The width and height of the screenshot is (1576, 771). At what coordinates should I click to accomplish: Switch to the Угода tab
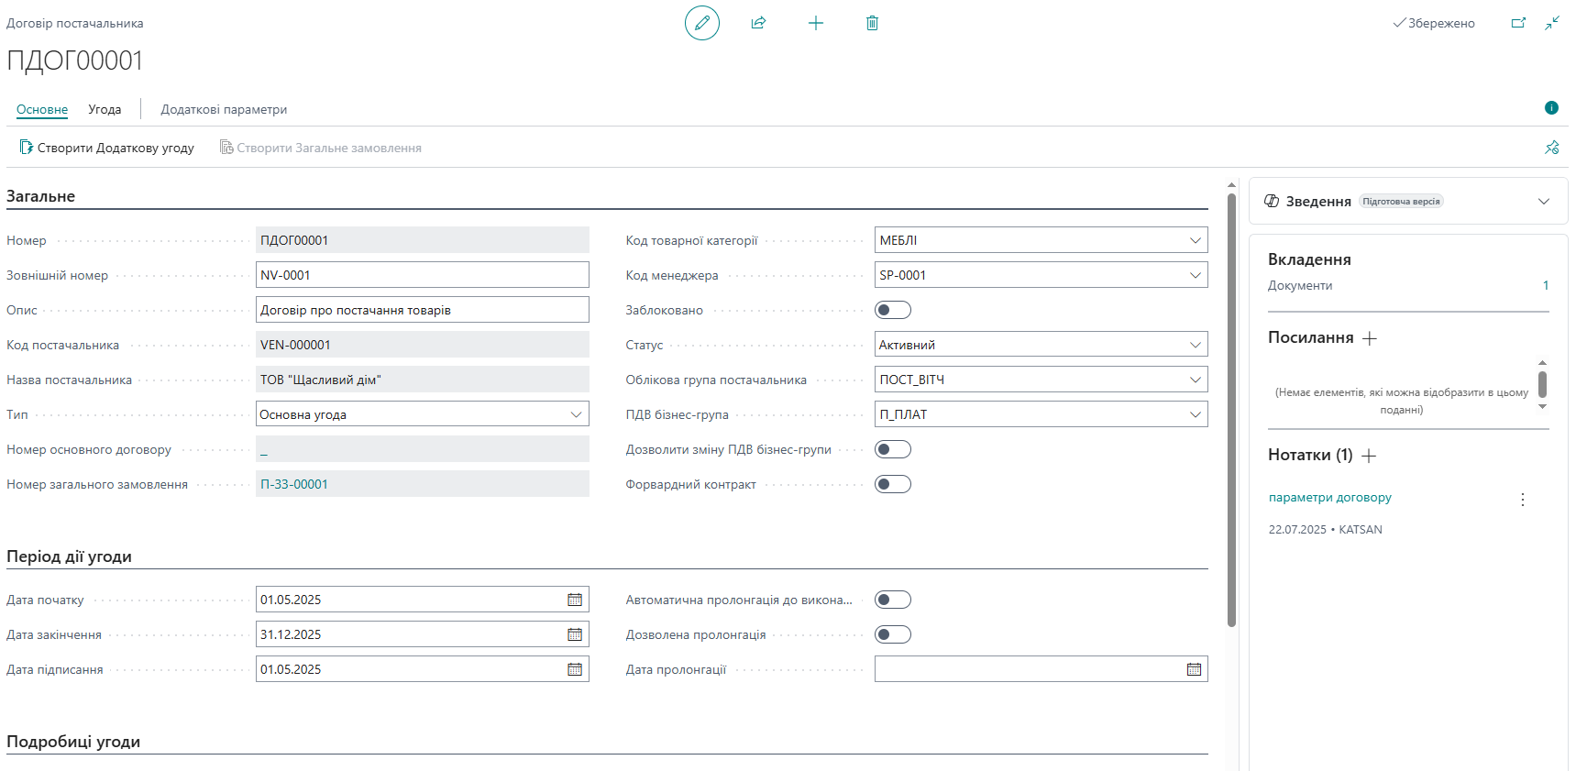click(105, 109)
